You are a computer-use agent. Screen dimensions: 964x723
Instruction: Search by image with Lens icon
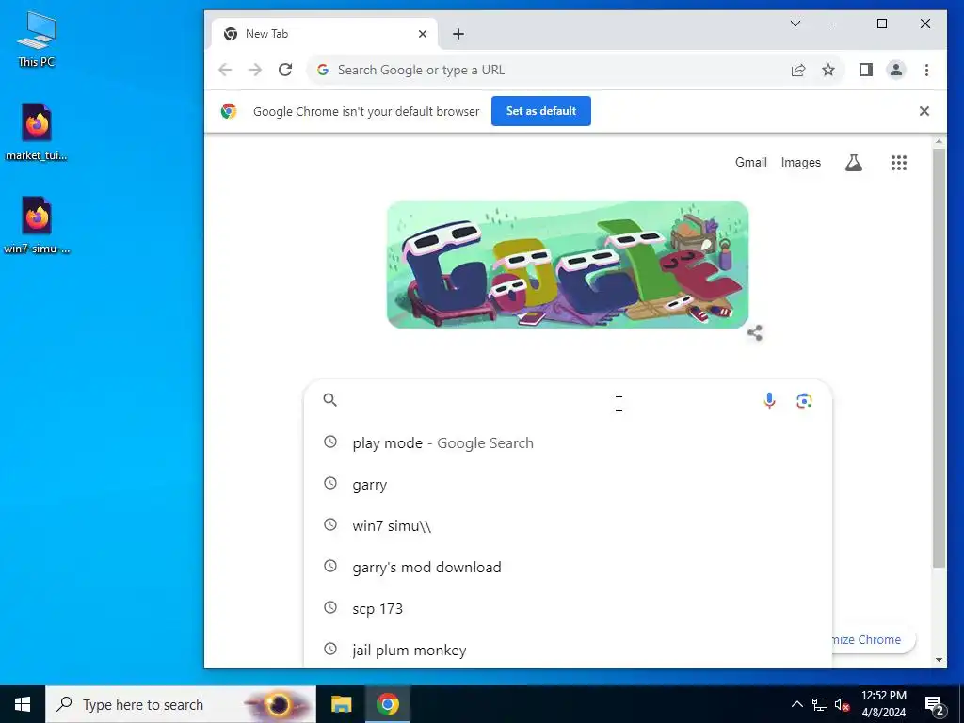click(x=804, y=401)
